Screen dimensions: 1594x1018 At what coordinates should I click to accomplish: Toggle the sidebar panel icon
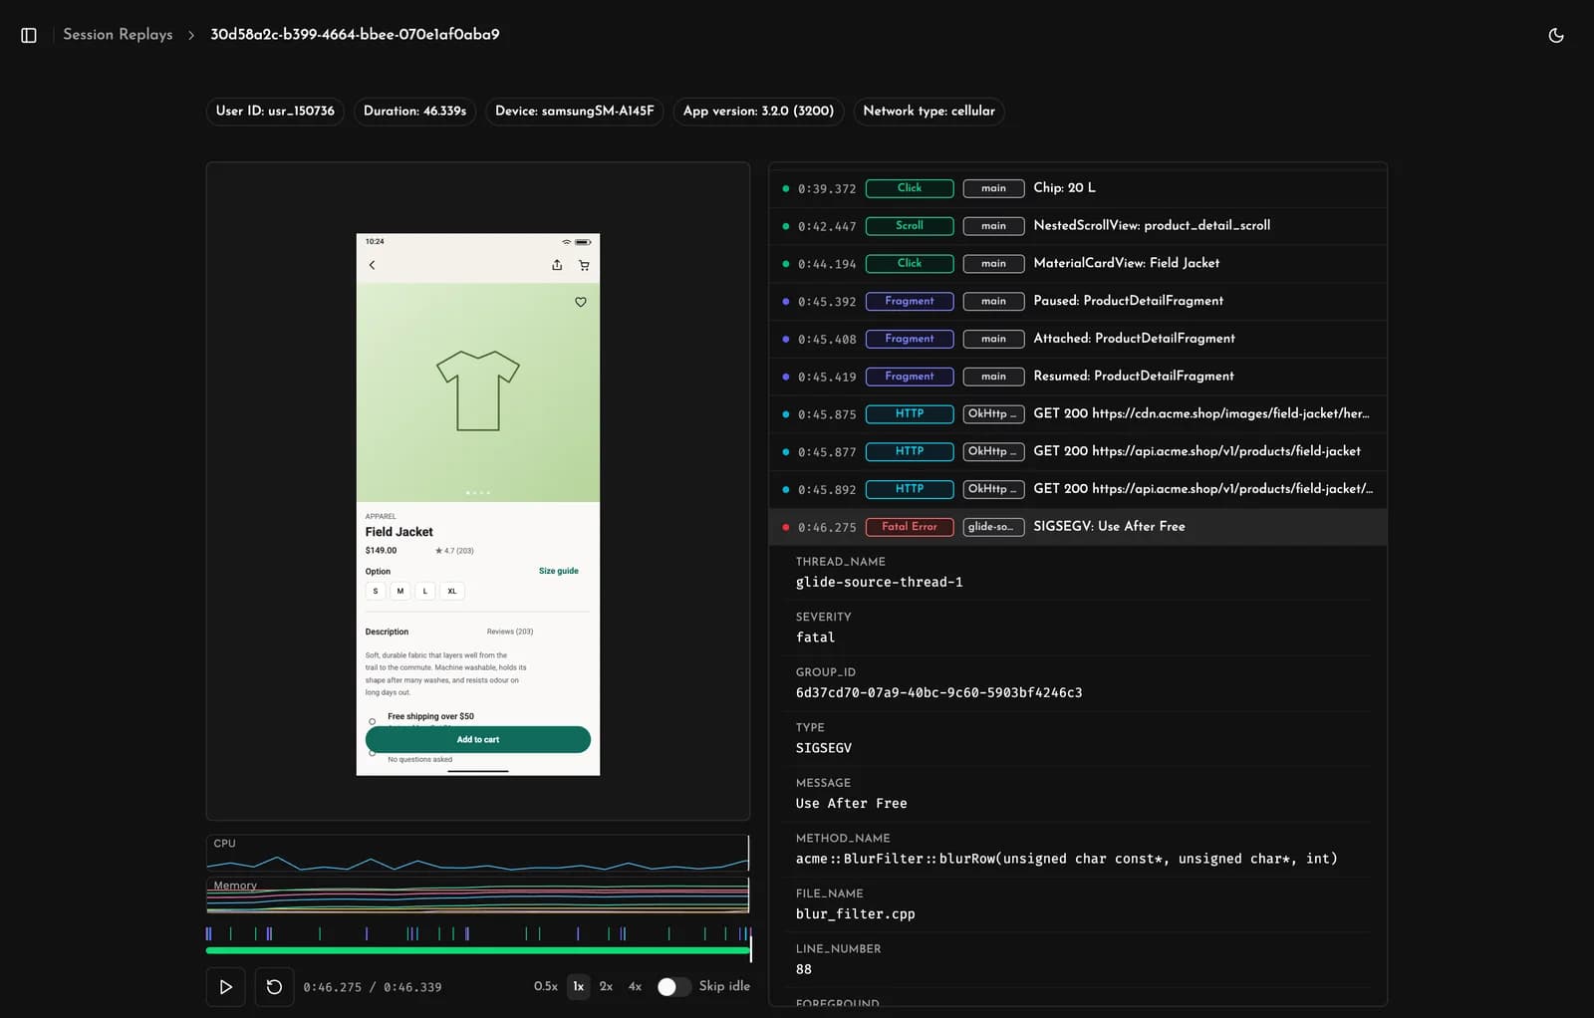29,35
